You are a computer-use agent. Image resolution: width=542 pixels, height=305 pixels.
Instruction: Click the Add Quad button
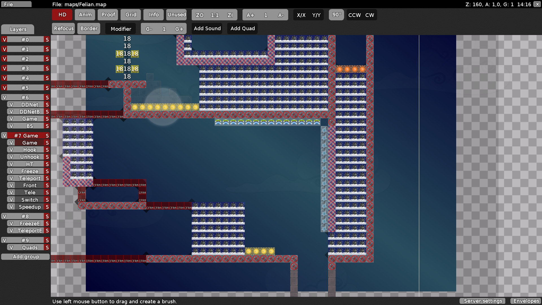pos(242,29)
